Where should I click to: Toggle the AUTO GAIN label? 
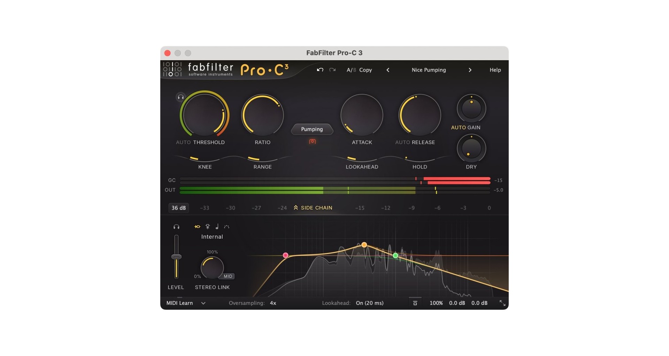[x=466, y=127]
